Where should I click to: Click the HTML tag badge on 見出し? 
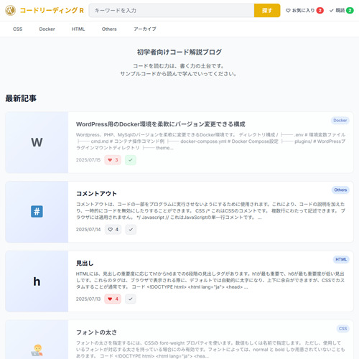[x=341, y=259]
